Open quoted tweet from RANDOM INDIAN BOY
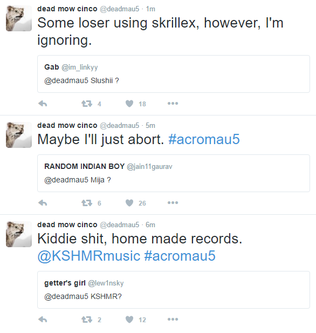This screenshot has width=316, height=333. point(174,173)
